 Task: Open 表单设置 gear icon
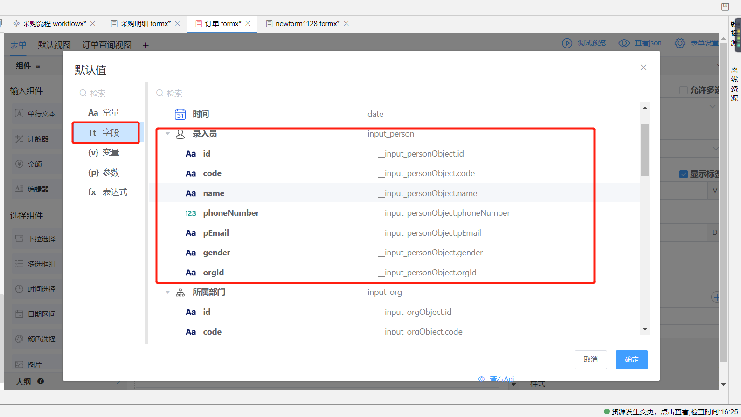pos(680,43)
